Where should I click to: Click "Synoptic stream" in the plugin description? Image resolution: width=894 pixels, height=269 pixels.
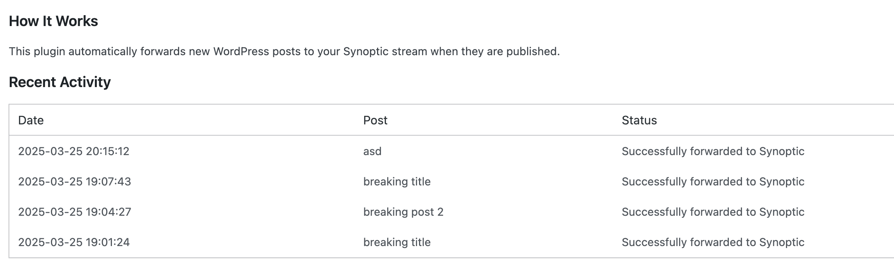tap(385, 51)
